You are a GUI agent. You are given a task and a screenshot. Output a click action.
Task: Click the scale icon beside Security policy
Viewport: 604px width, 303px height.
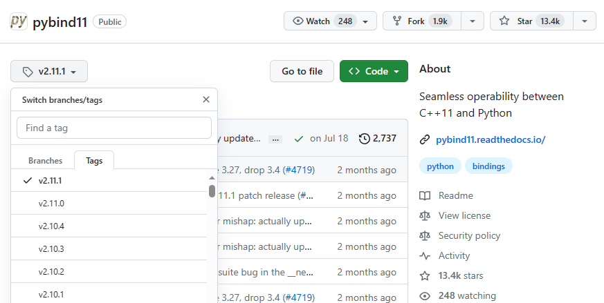click(425, 236)
